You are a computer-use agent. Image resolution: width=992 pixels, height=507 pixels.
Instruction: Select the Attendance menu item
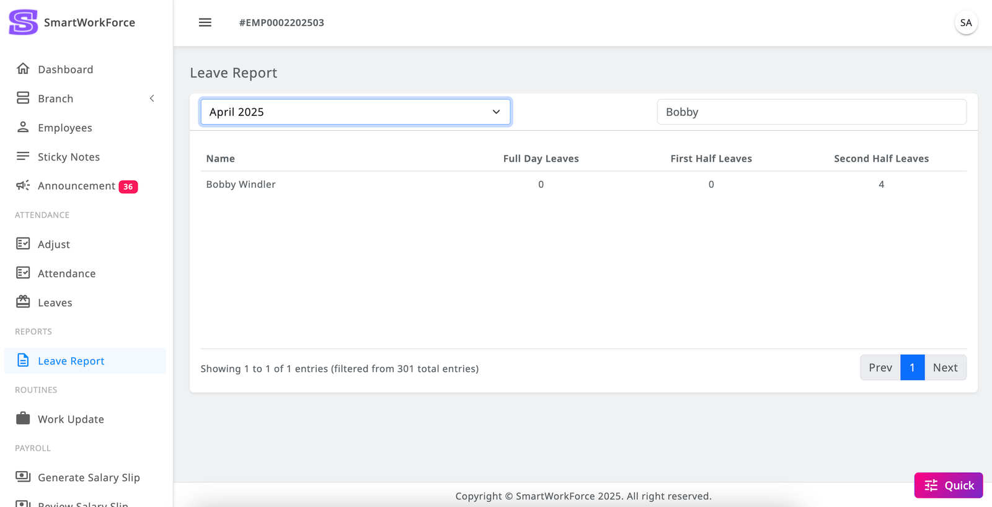click(66, 273)
